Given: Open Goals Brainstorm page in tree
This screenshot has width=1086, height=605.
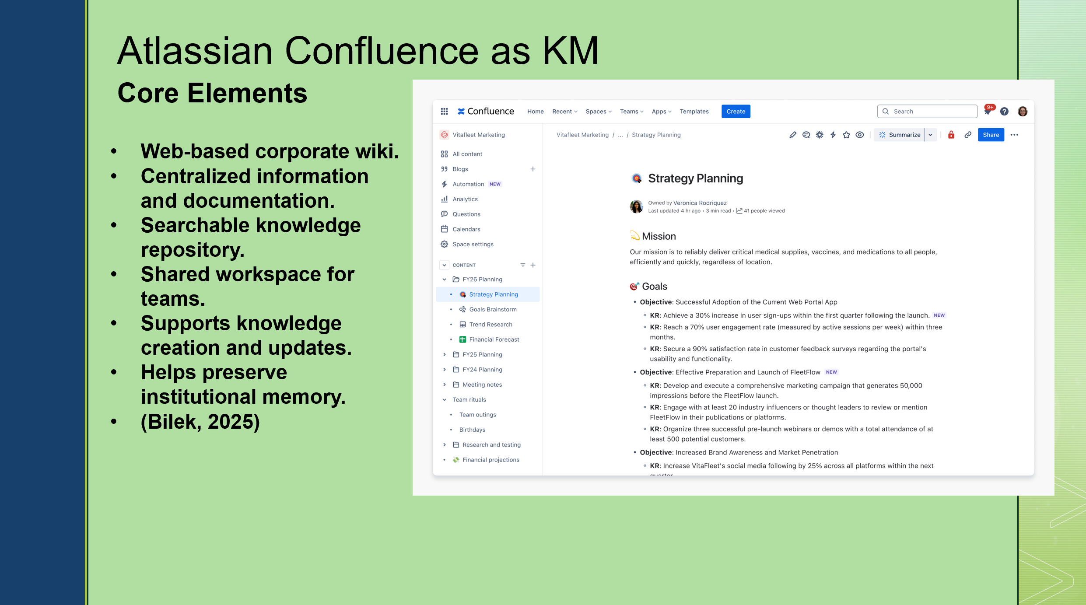Looking at the screenshot, I should pos(493,310).
